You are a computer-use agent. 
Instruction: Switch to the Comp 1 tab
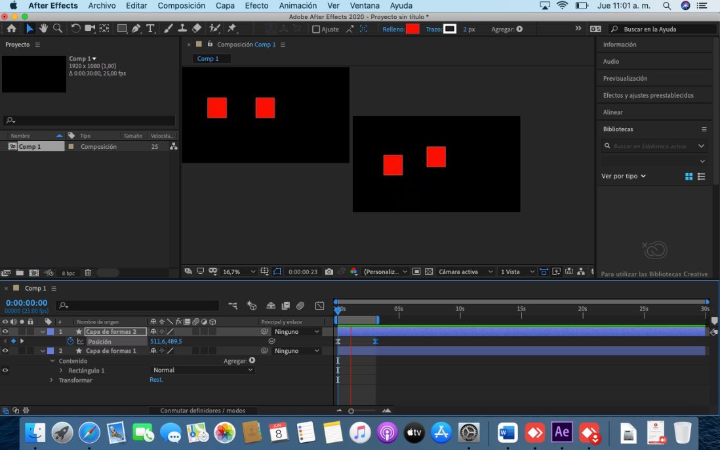click(x=209, y=58)
